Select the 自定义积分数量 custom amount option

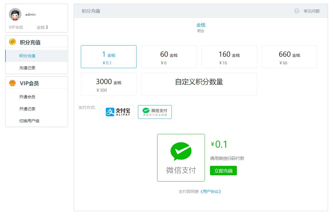click(199, 84)
